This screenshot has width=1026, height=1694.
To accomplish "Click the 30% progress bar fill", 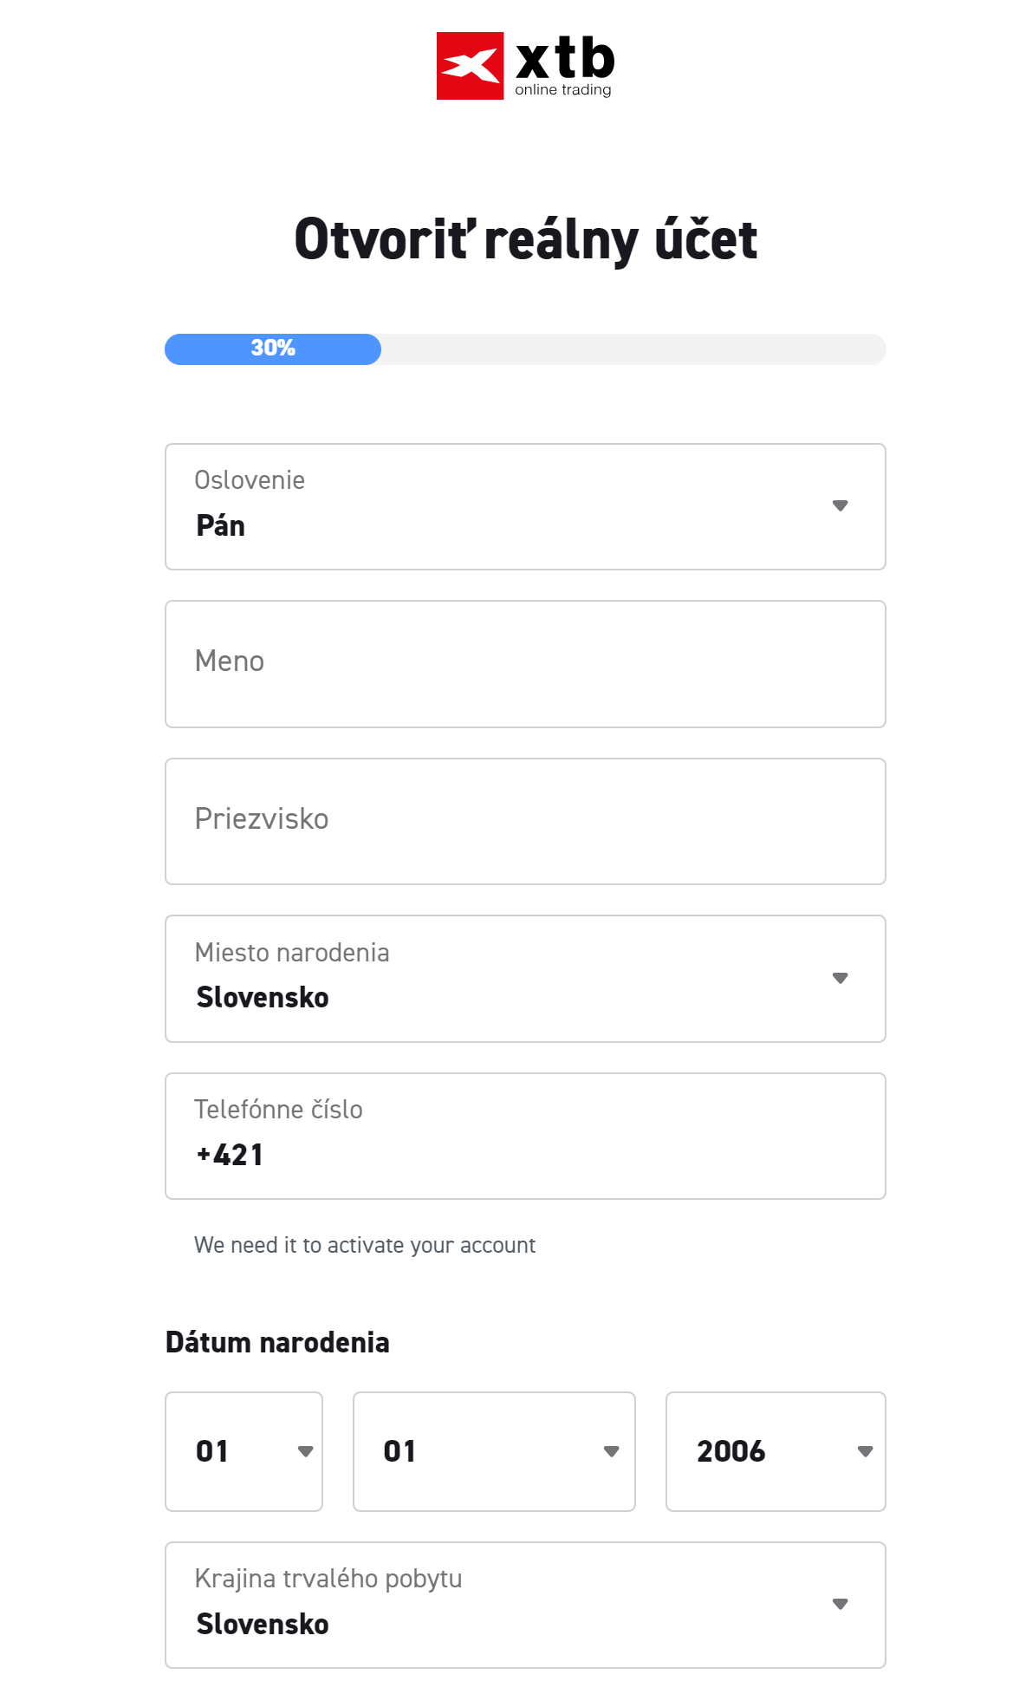I will [x=273, y=349].
